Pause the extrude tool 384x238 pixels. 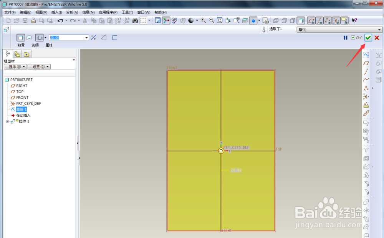(x=345, y=38)
